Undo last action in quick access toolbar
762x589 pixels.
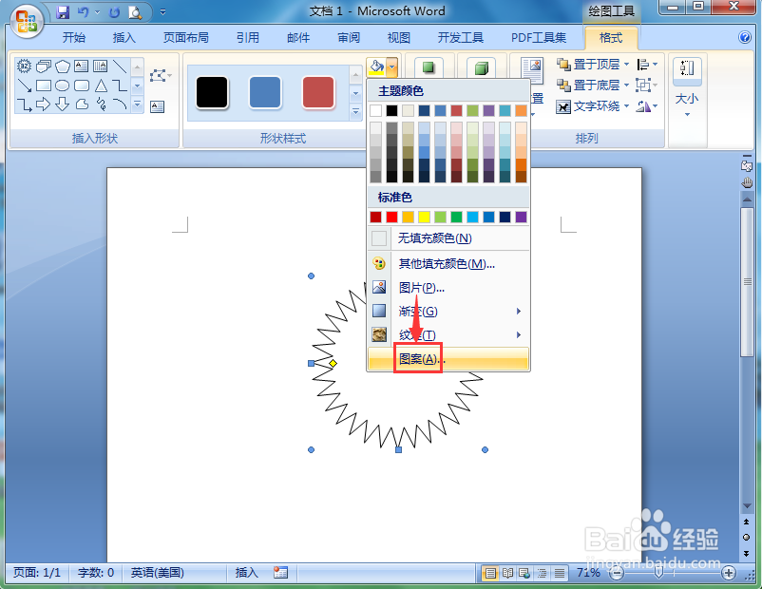tap(83, 12)
